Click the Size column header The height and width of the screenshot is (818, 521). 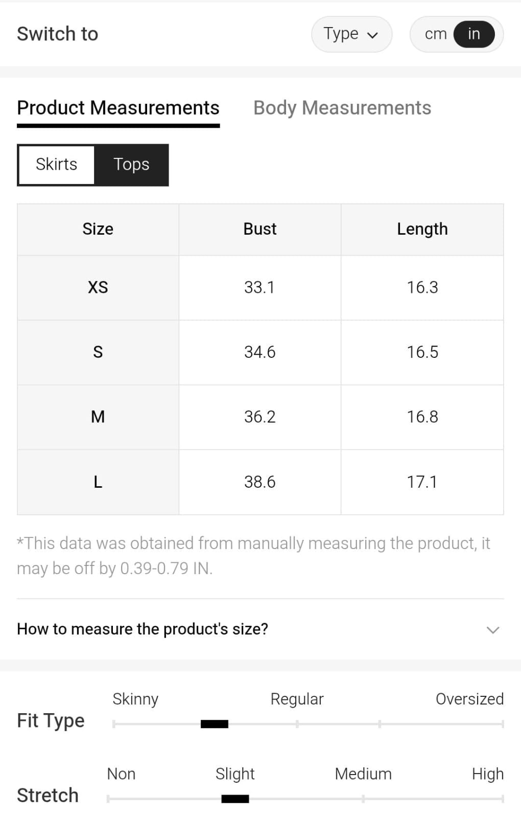98,229
